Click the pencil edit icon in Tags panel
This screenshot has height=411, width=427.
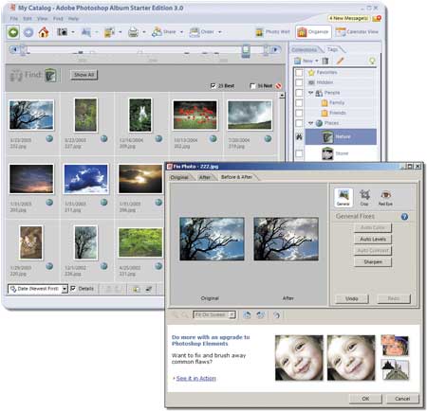(x=340, y=61)
